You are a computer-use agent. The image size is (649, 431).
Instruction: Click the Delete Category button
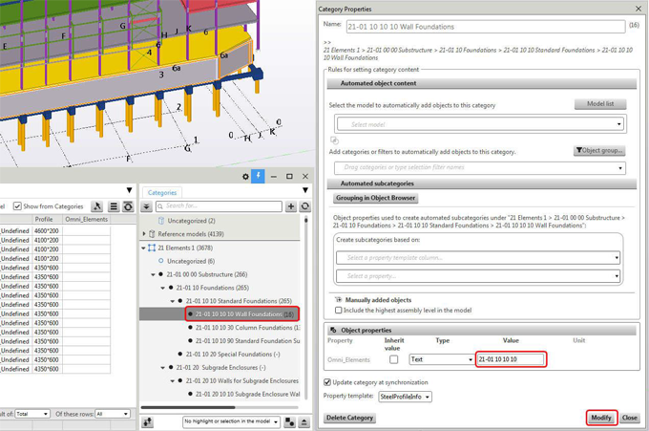click(x=350, y=418)
